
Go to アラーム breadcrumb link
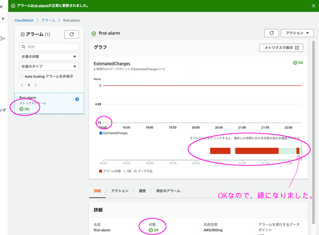(x=48, y=20)
